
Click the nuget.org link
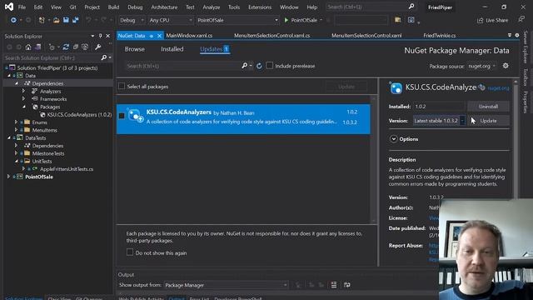pos(498,88)
